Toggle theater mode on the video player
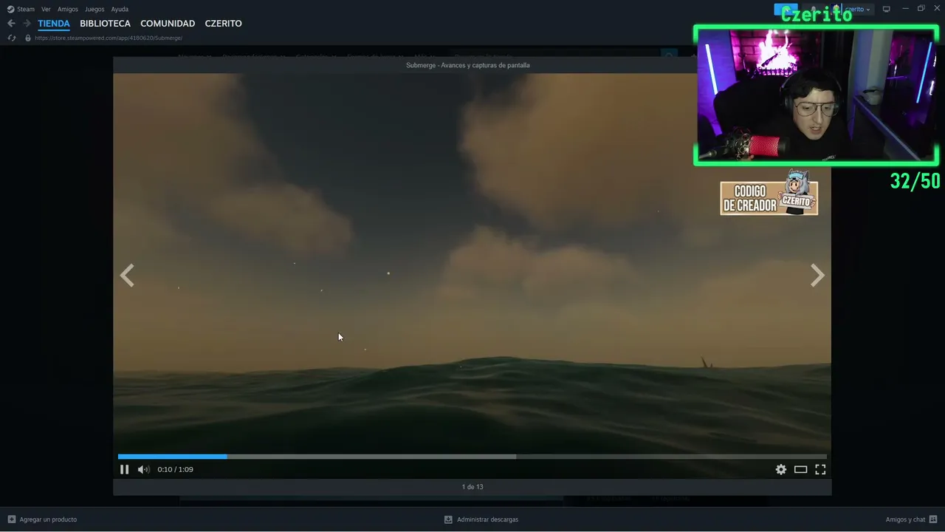 800,469
